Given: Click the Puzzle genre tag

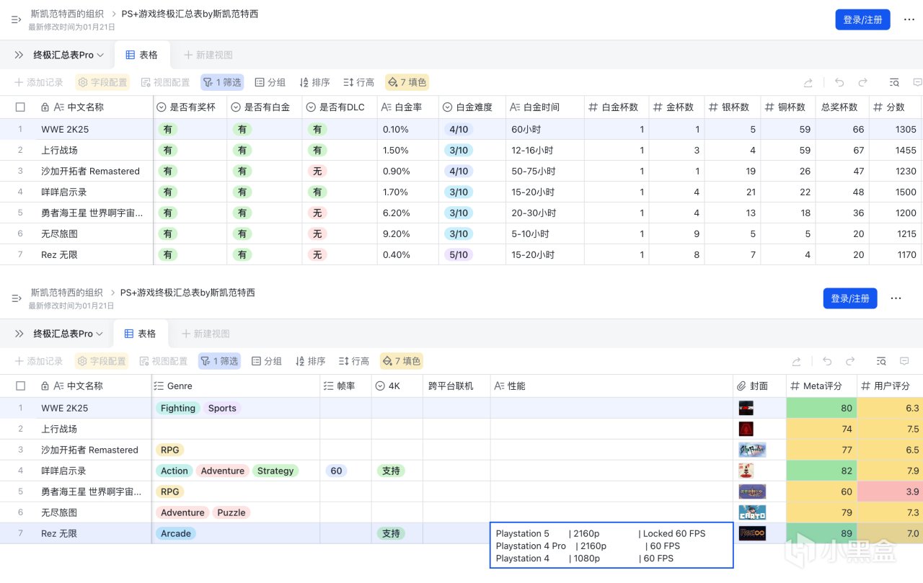Looking at the screenshot, I should [231, 512].
